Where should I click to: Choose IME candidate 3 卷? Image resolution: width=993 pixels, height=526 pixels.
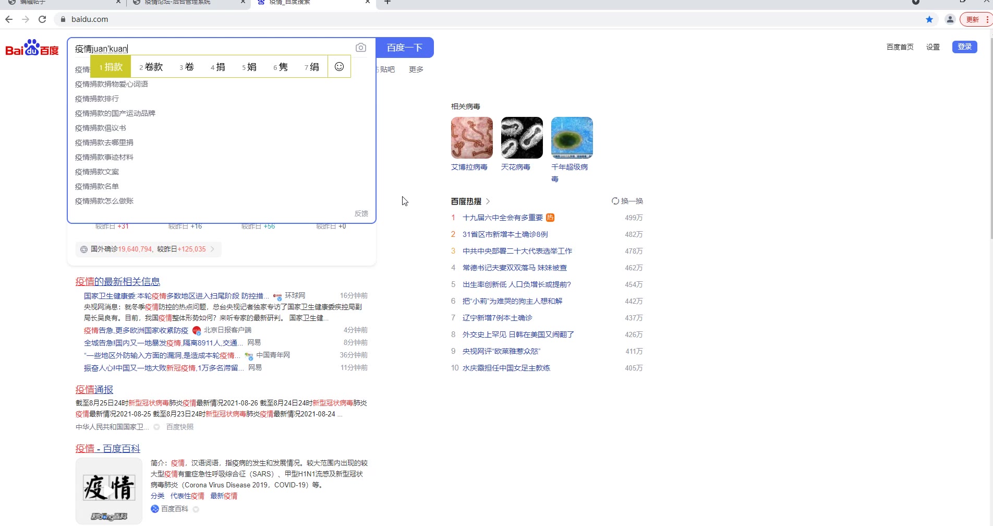point(187,67)
